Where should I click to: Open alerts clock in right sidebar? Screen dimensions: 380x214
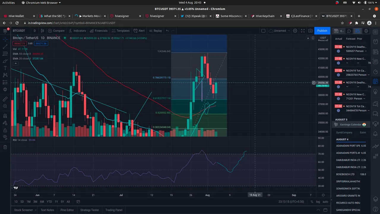click(375, 42)
